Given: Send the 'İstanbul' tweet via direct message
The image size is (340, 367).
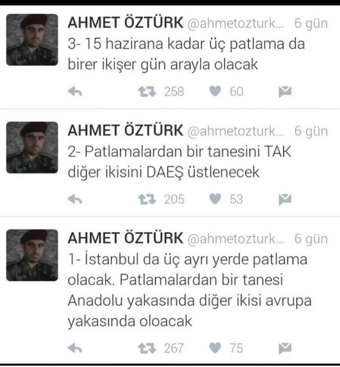Looking at the screenshot, I should pyautogui.click(x=285, y=349).
